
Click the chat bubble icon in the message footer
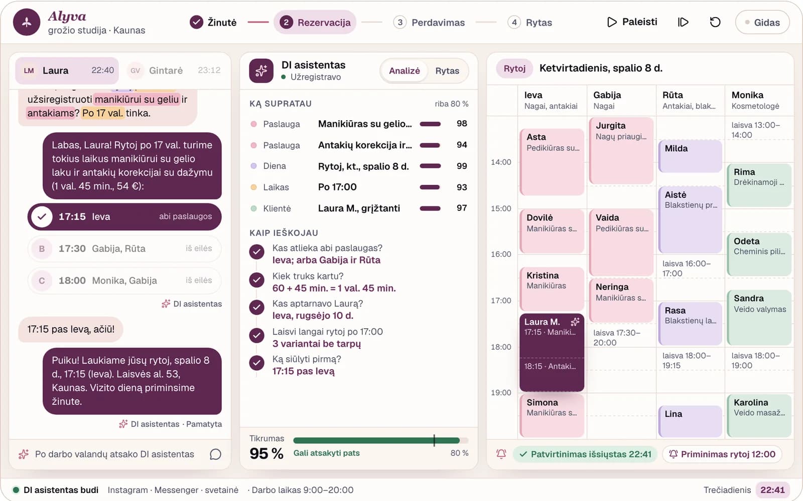215,454
